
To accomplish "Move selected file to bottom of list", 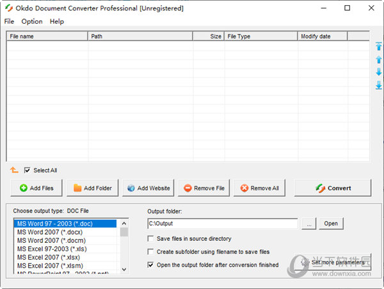I will pyautogui.click(x=379, y=85).
